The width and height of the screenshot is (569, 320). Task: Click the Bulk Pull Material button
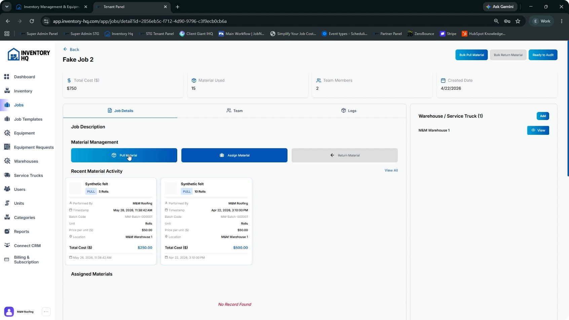pyautogui.click(x=471, y=55)
